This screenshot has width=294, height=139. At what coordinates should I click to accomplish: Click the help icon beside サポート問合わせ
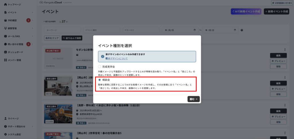pos(5,126)
